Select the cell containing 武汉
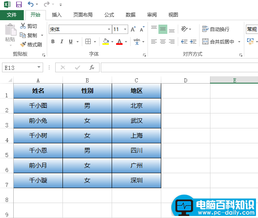The height and width of the screenshot is (218, 258). click(x=136, y=121)
